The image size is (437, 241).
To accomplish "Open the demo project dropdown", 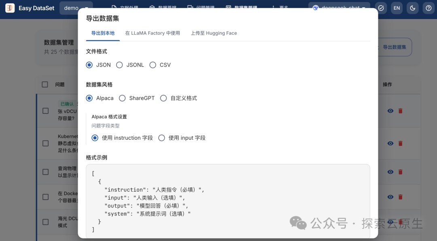I will pyautogui.click(x=76, y=8).
